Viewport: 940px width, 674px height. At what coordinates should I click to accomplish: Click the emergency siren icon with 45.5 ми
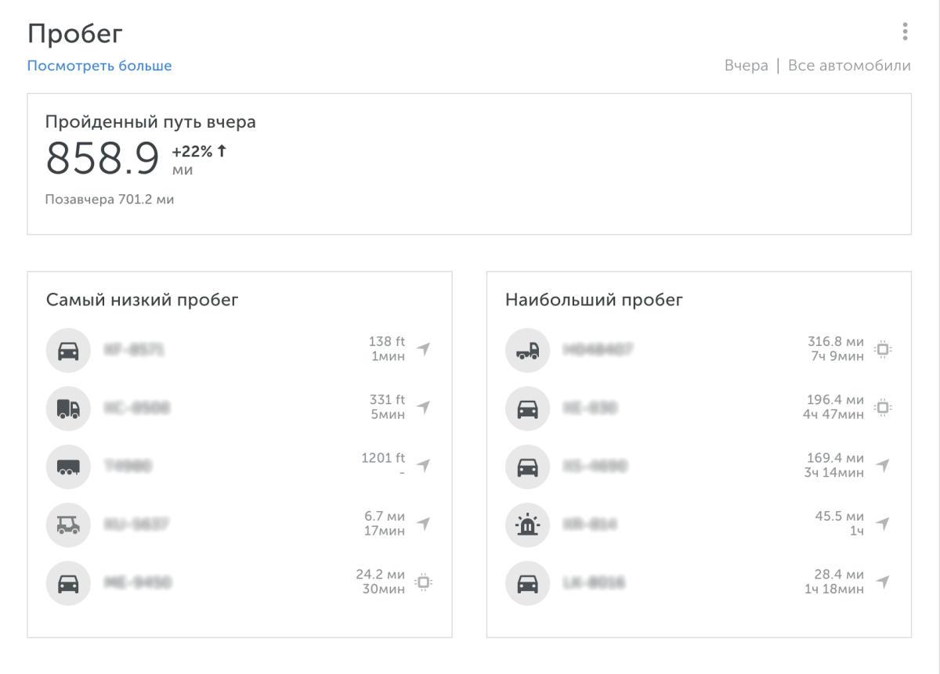click(527, 524)
